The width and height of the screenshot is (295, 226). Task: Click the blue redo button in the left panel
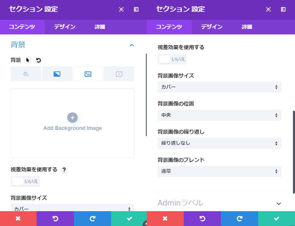tap(92, 219)
